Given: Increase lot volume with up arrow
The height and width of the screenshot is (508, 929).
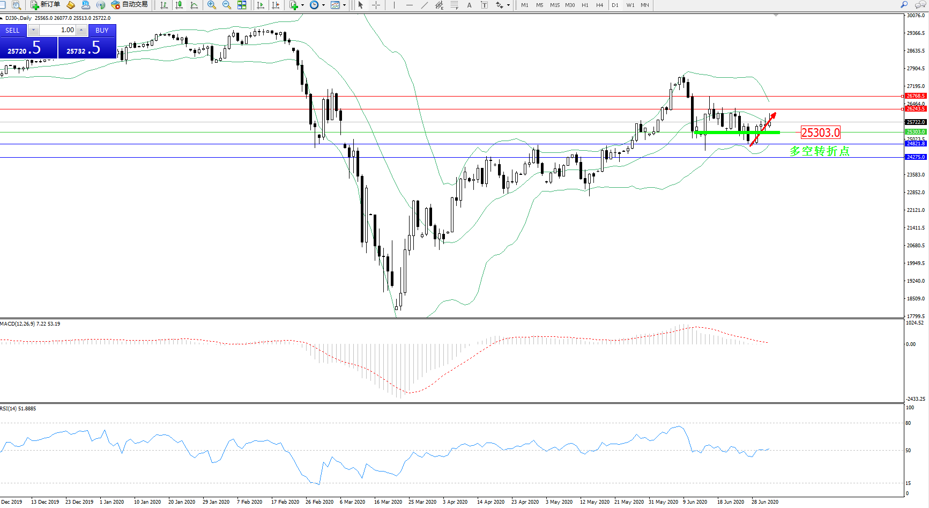Looking at the screenshot, I should pyautogui.click(x=81, y=30).
